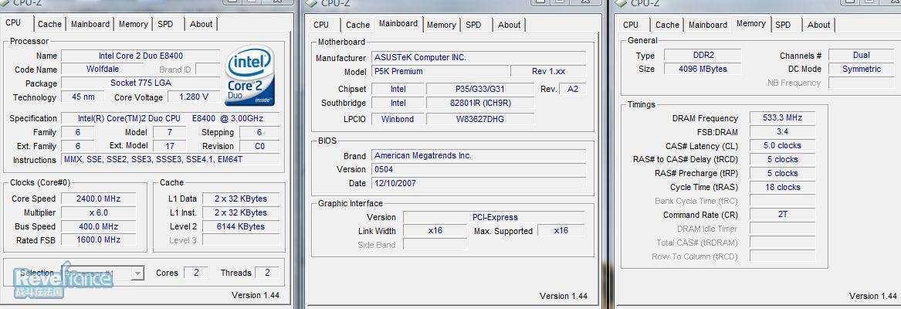This screenshot has height=309, width=901.
Task: Click the Command Rate value '2T'
Action: tap(782, 215)
